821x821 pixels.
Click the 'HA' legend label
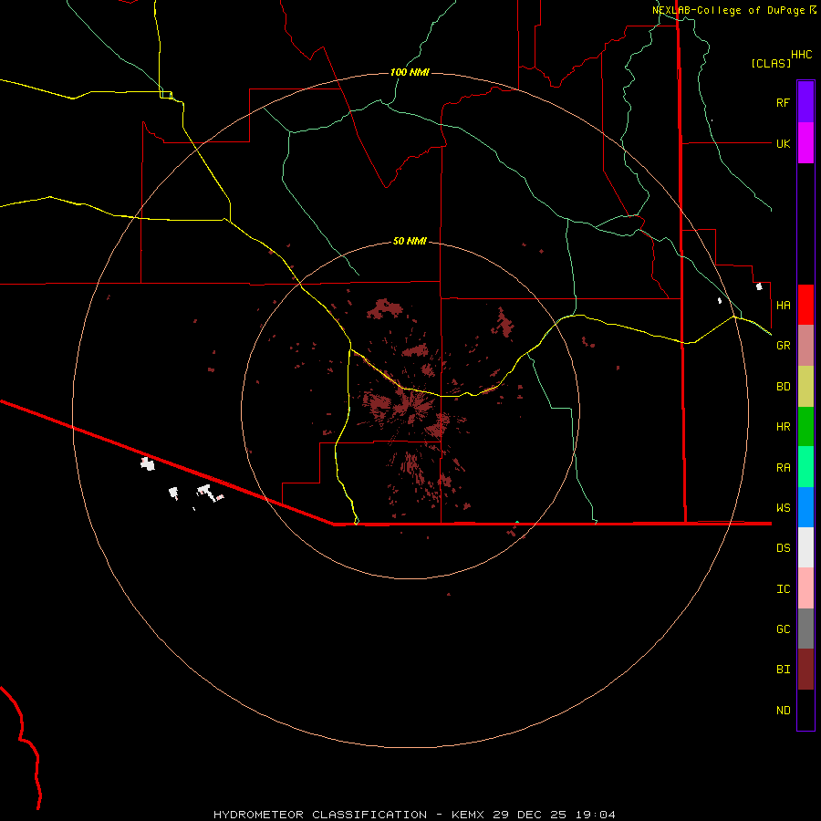tap(784, 306)
